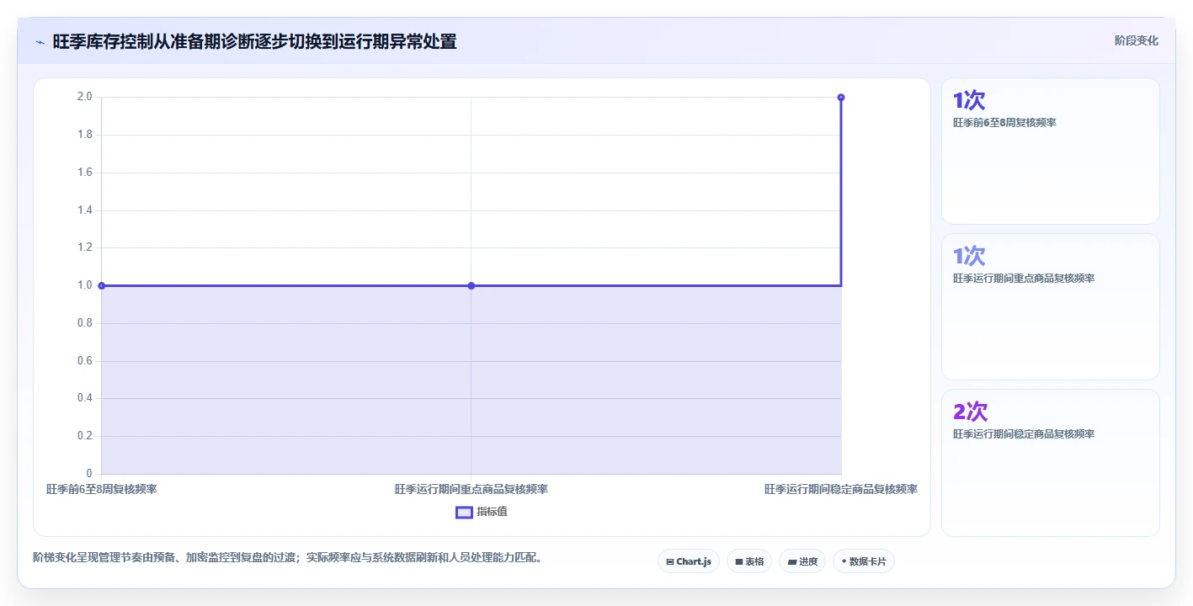Click the 阶段变化 label in header

tap(1137, 40)
